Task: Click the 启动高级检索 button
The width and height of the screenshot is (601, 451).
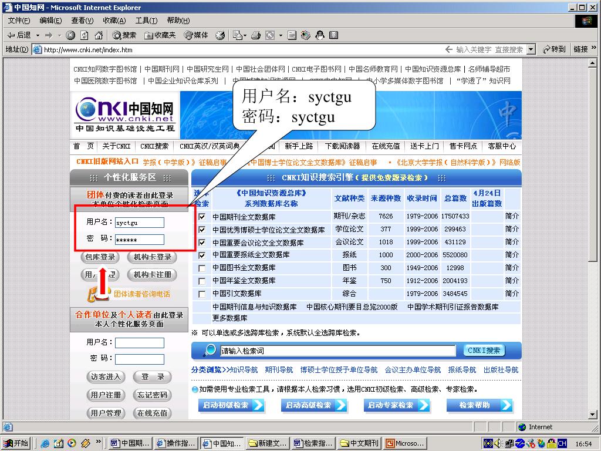Action: click(315, 405)
